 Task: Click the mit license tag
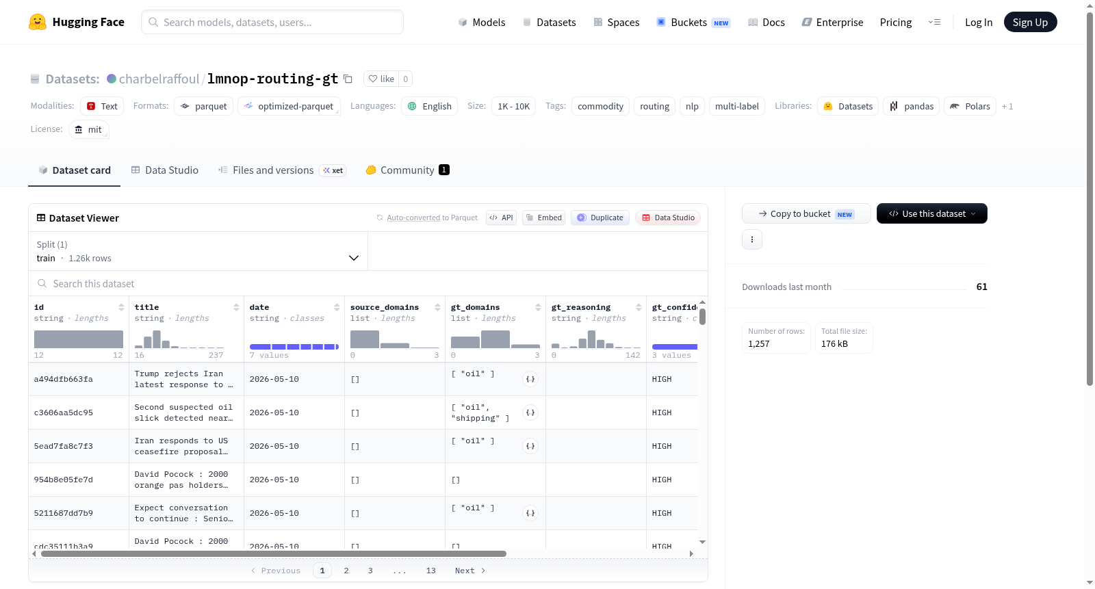(88, 129)
